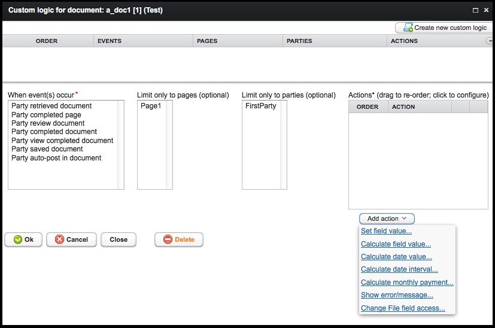Select Party retrieved document event
The image size is (495, 328).
coord(51,106)
